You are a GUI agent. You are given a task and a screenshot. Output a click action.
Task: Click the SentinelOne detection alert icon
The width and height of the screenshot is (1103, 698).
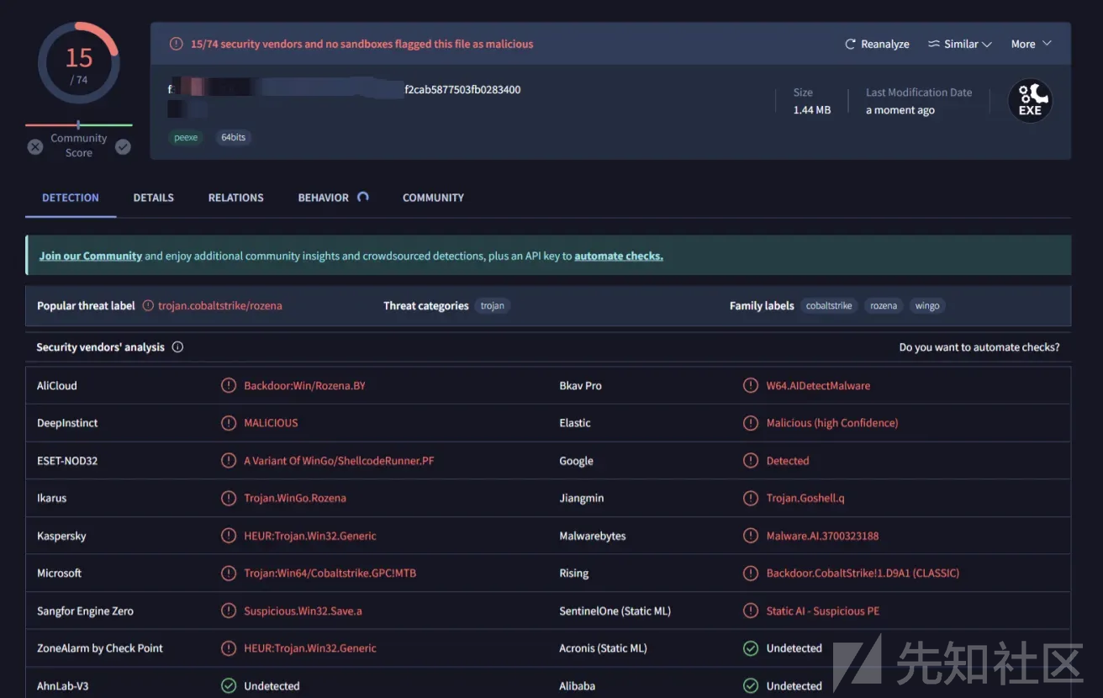click(x=751, y=611)
